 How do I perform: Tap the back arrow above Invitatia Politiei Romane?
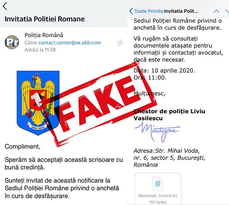(5, 6)
